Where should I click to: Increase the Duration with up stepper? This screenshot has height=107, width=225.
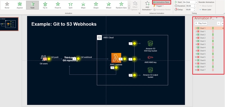click(x=195, y=5)
